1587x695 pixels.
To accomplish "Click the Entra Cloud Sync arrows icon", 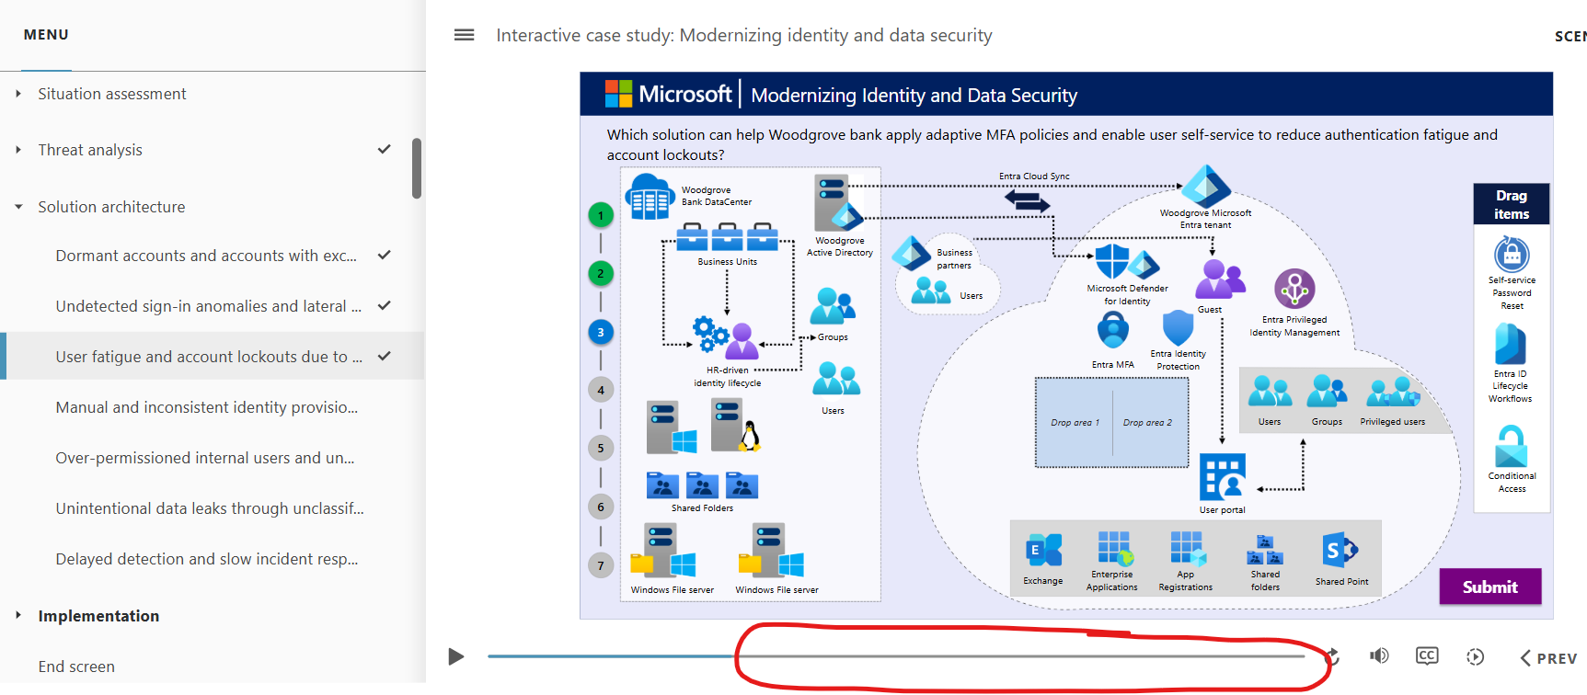I will pos(1027,199).
